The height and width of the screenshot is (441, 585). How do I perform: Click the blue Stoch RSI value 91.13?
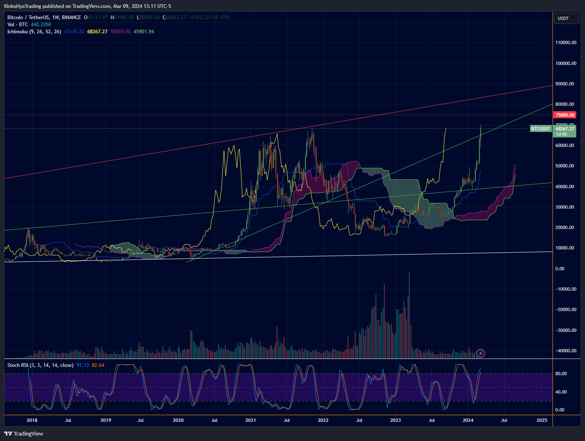point(83,365)
